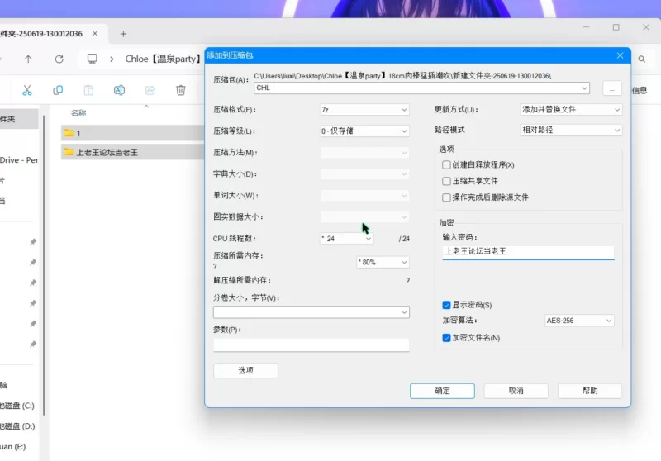Viewport: 661px width, 461px height.
Task: Click the Paste icon in Explorer toolbar
Action: click(88, 90)
